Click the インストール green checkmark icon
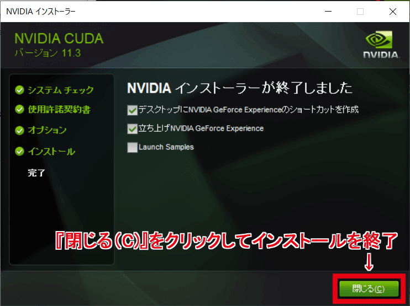This screenshot has height=306, width=410. click(x=19, y=151)
